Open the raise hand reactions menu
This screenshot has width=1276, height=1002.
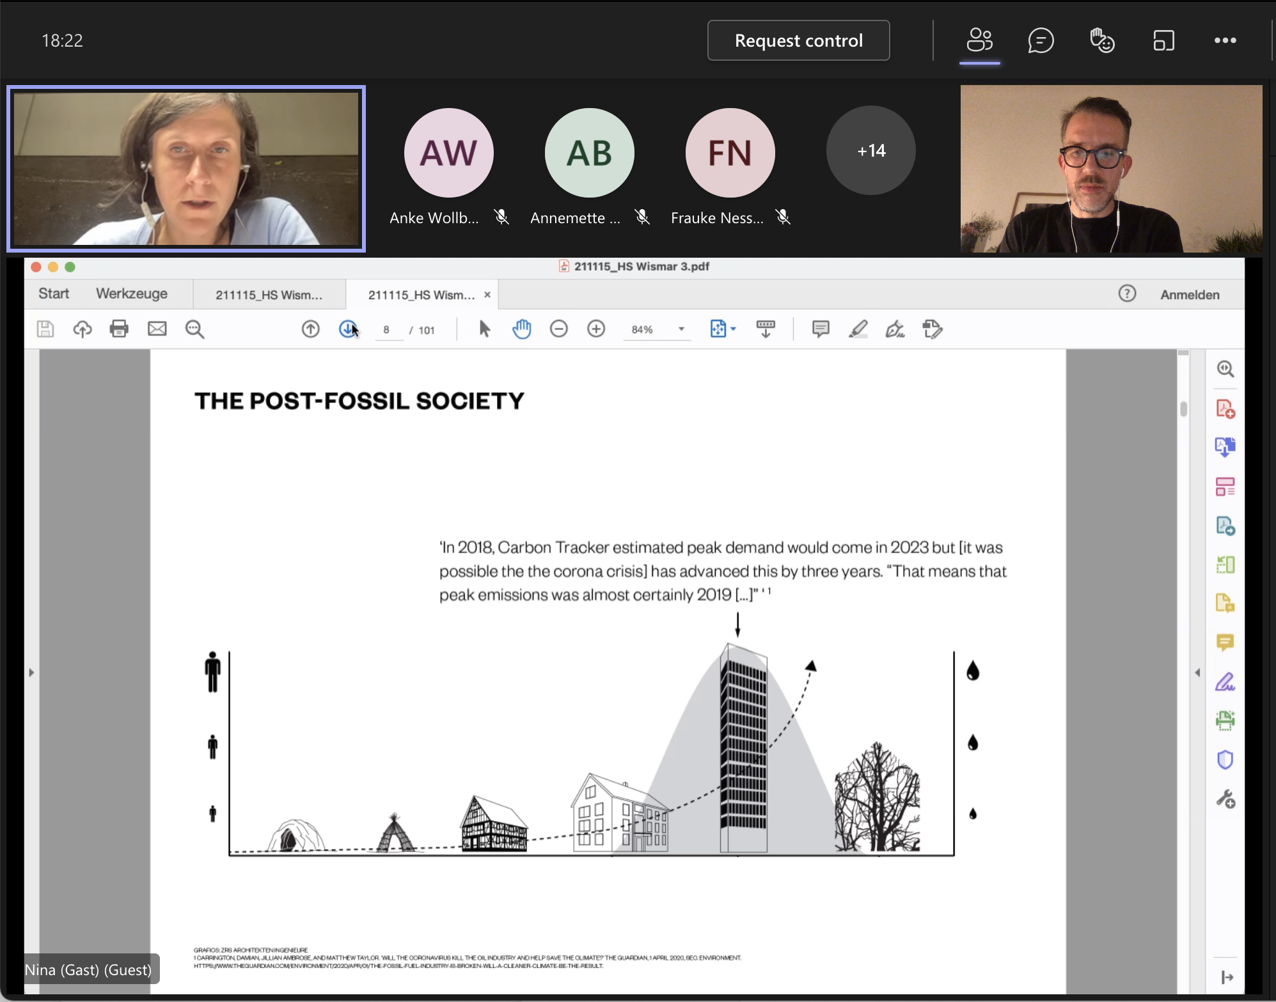tap(1102, 41)
